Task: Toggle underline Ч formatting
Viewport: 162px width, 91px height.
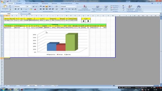Action: [21, 9]
